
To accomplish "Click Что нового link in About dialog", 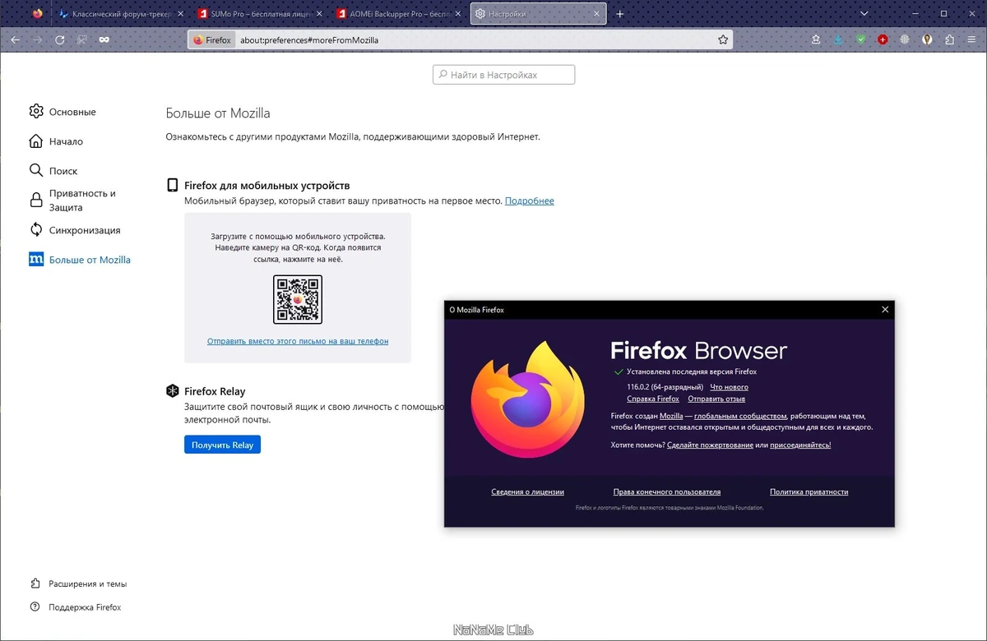I will pos(729,387).
